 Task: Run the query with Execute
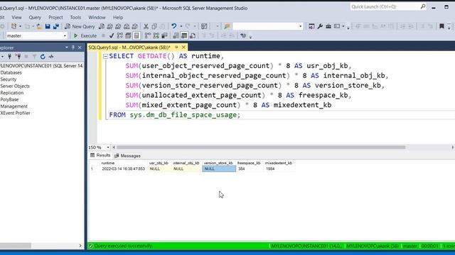click(85, 35)
